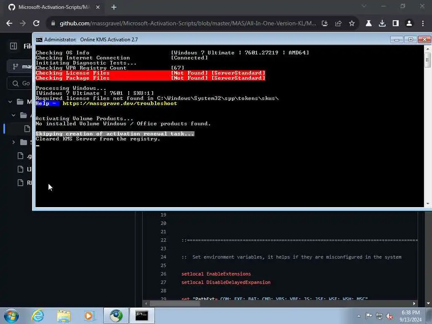Open the LI file in file tree
The height and width of the screenshot is (324, 432).
(24, 169)
